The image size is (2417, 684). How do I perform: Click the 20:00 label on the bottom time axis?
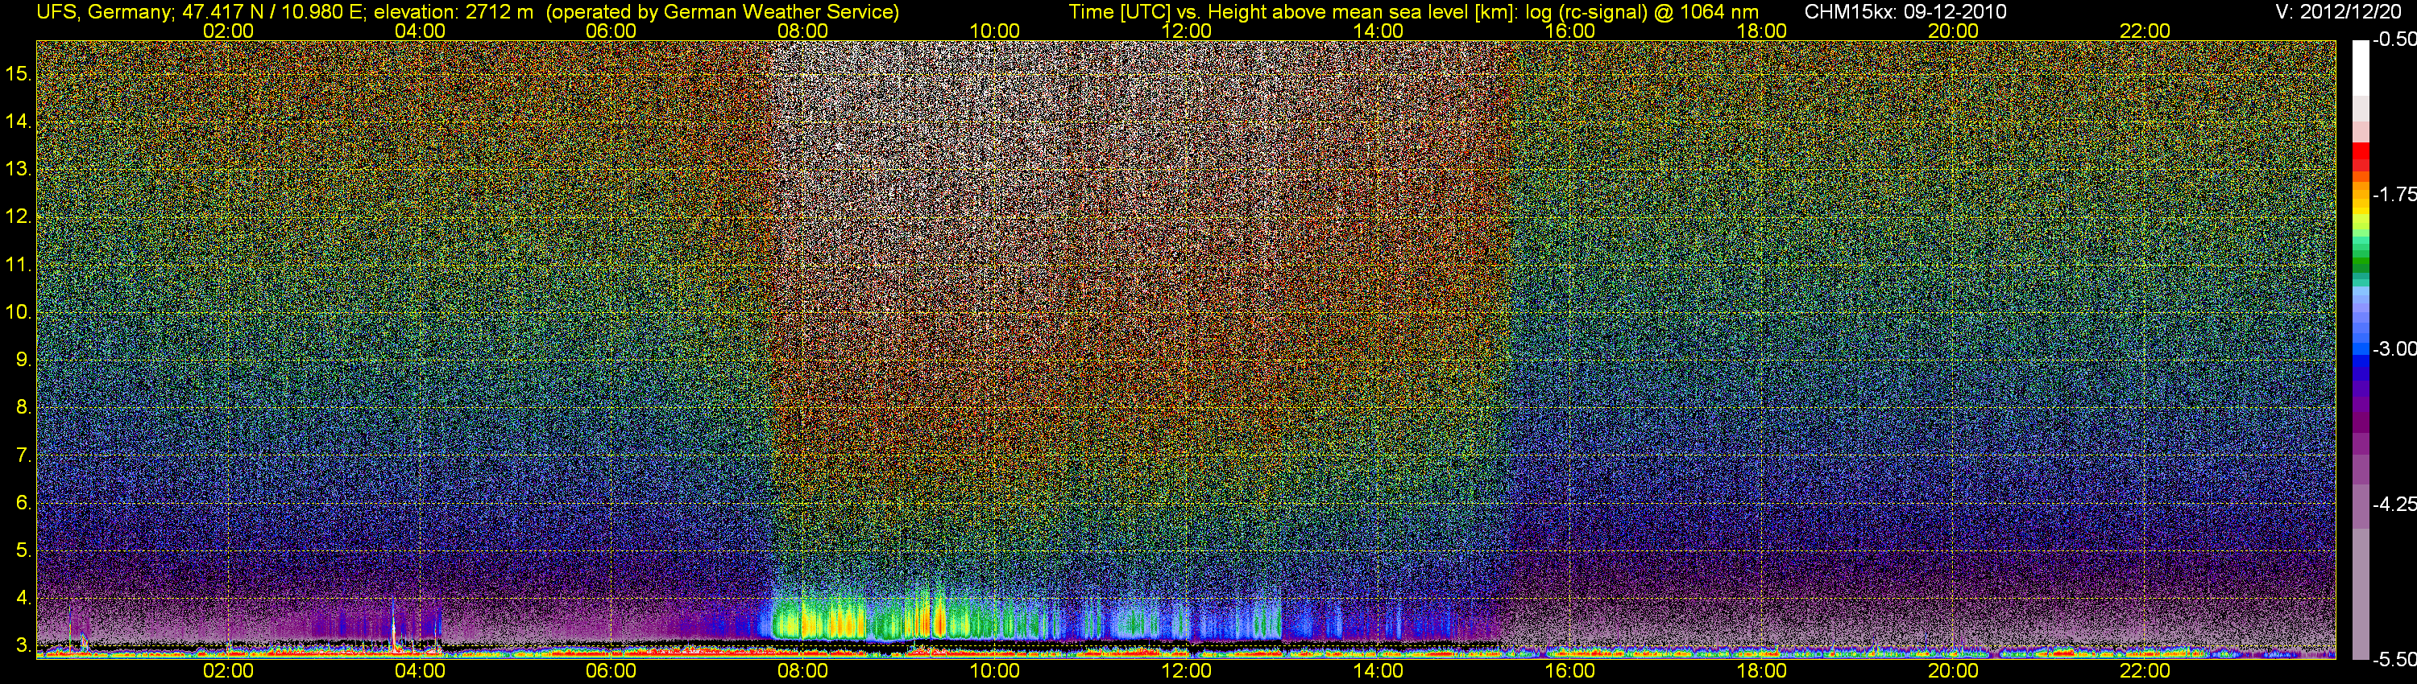(x=1954, y=671)
